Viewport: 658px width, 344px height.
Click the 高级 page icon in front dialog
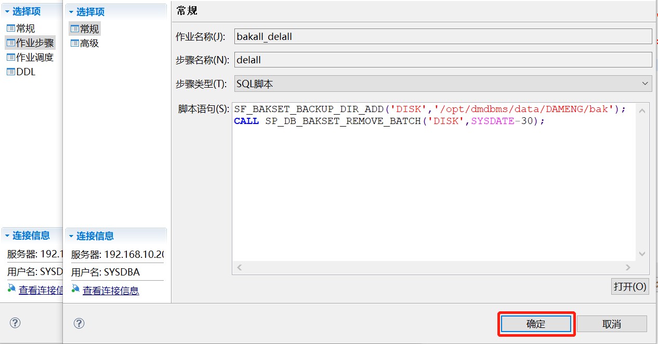pyautogui.click(x=75, y=43)
